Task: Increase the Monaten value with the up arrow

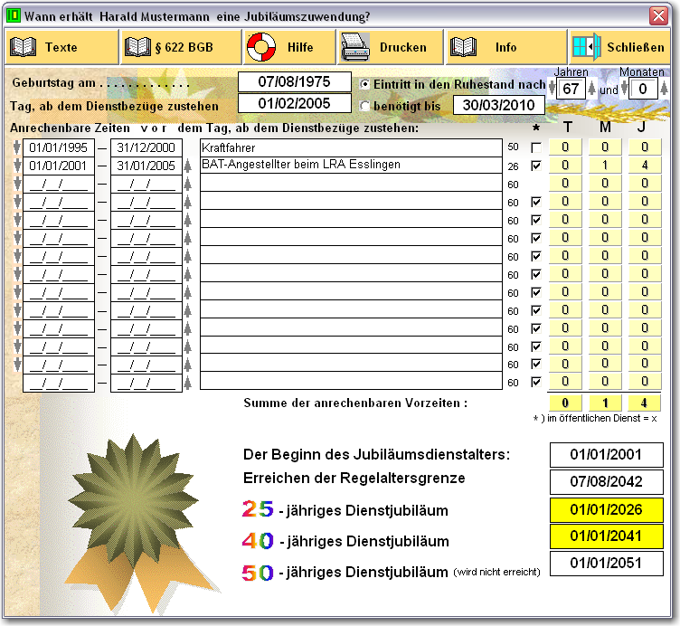Action: pos(664,88)
